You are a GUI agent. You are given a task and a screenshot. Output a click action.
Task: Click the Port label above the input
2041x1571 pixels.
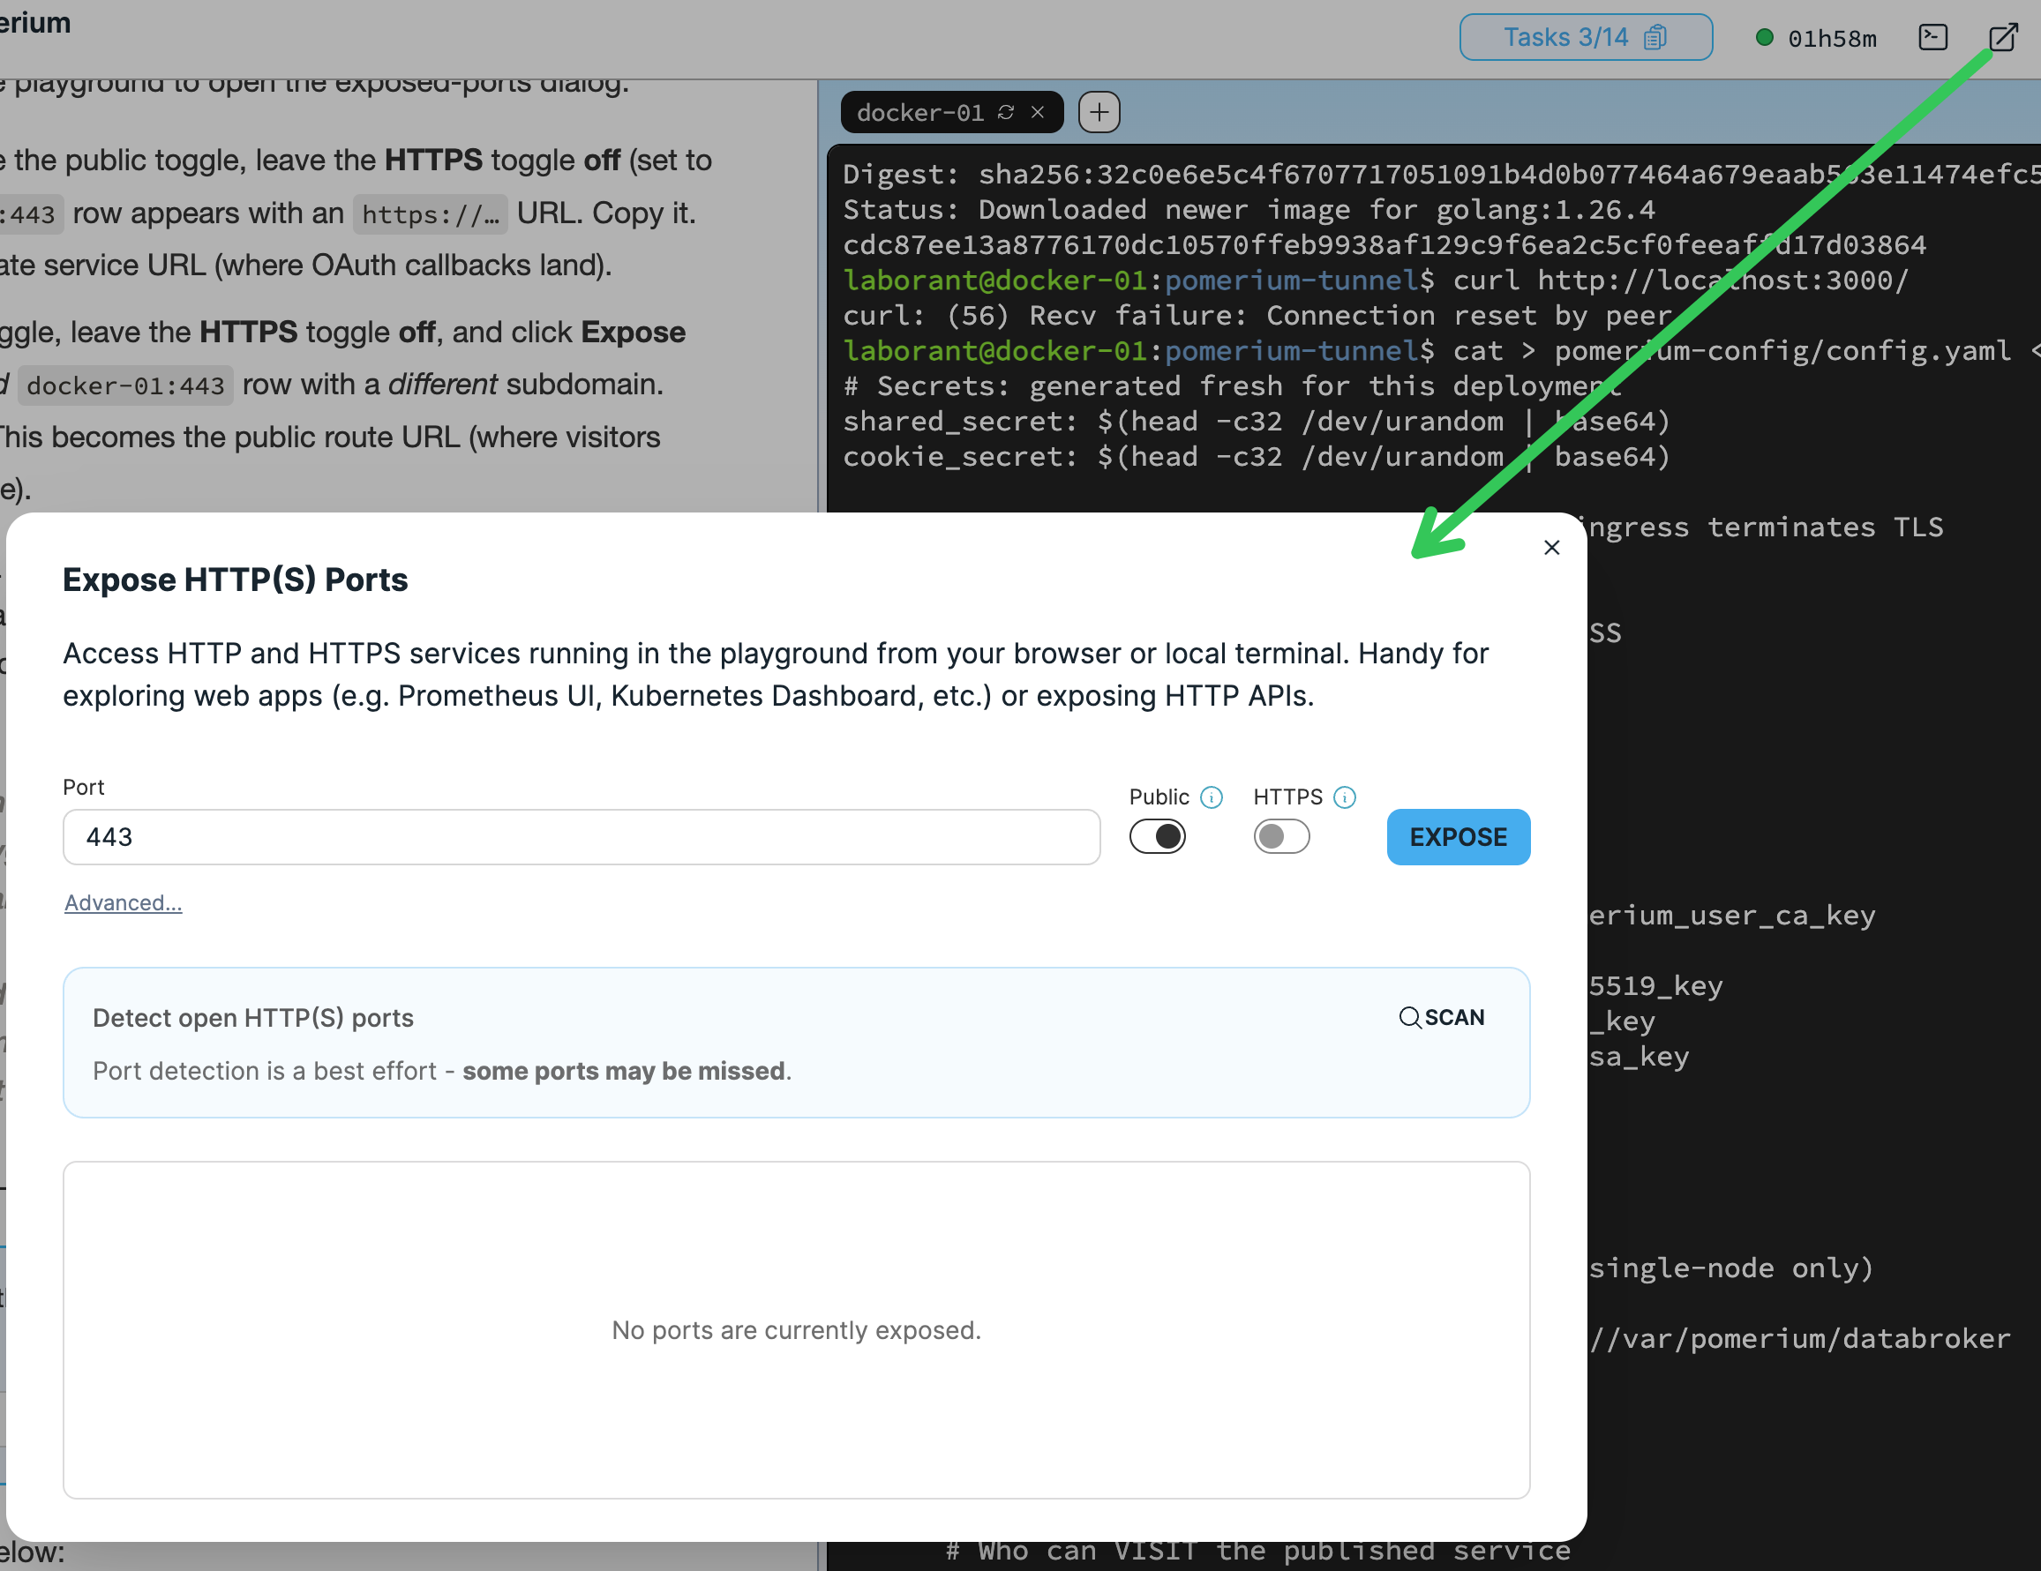(x=83, y=787)
